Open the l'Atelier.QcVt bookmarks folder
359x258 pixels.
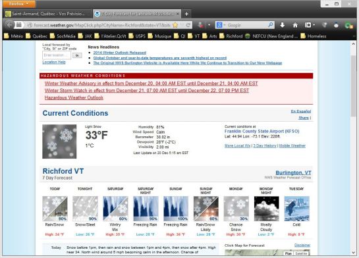click(x=110, y=36)
